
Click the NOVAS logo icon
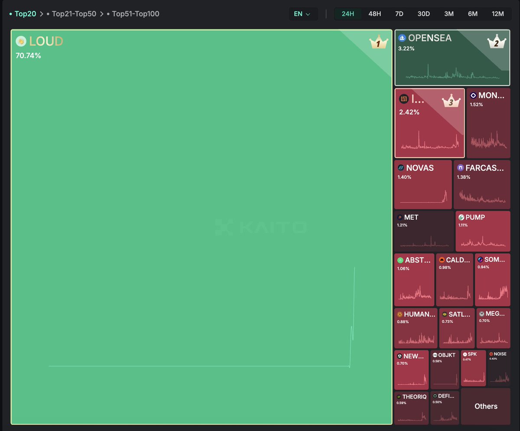(x=400, y=168)
